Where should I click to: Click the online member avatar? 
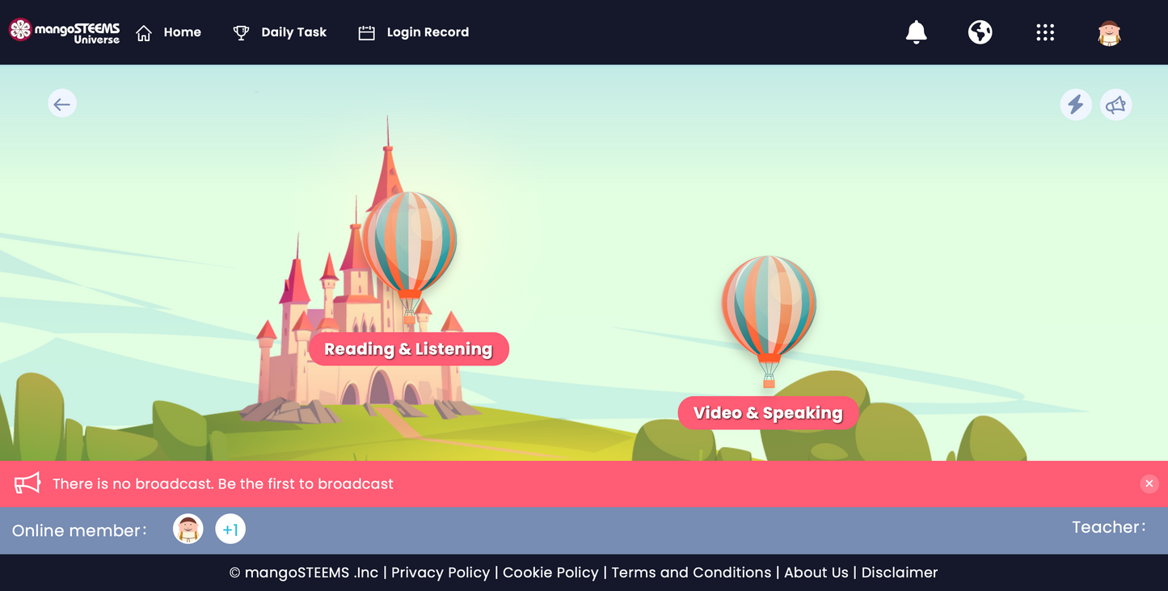tap(188, 530)
